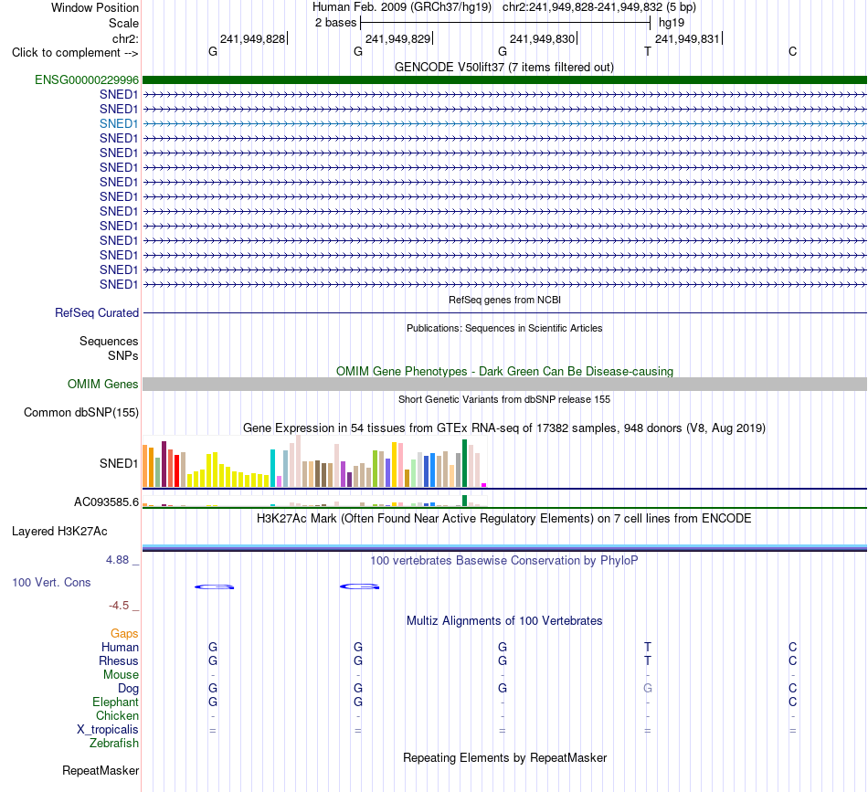This screenshot has height=792, width=868.
Task: Click the blue H3K27Ac signal band
Action: pos(504,548)
